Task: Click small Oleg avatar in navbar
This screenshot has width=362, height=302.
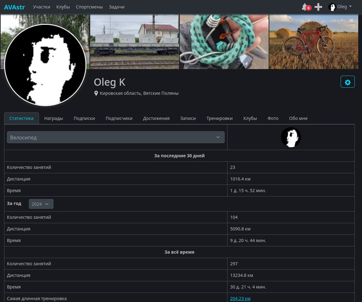Action: (x=332, y=7)
